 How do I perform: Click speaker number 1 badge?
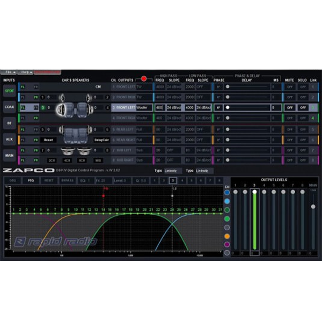click(42, 97)
